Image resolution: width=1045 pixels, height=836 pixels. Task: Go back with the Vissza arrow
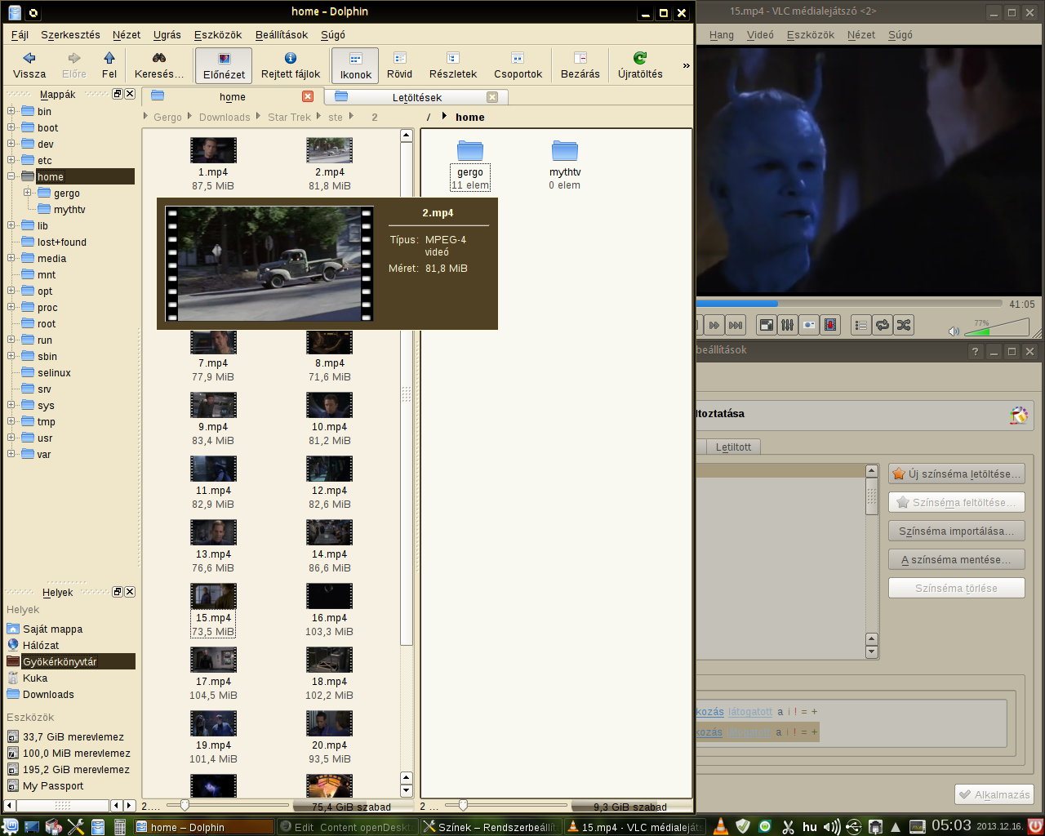[29, 65]
